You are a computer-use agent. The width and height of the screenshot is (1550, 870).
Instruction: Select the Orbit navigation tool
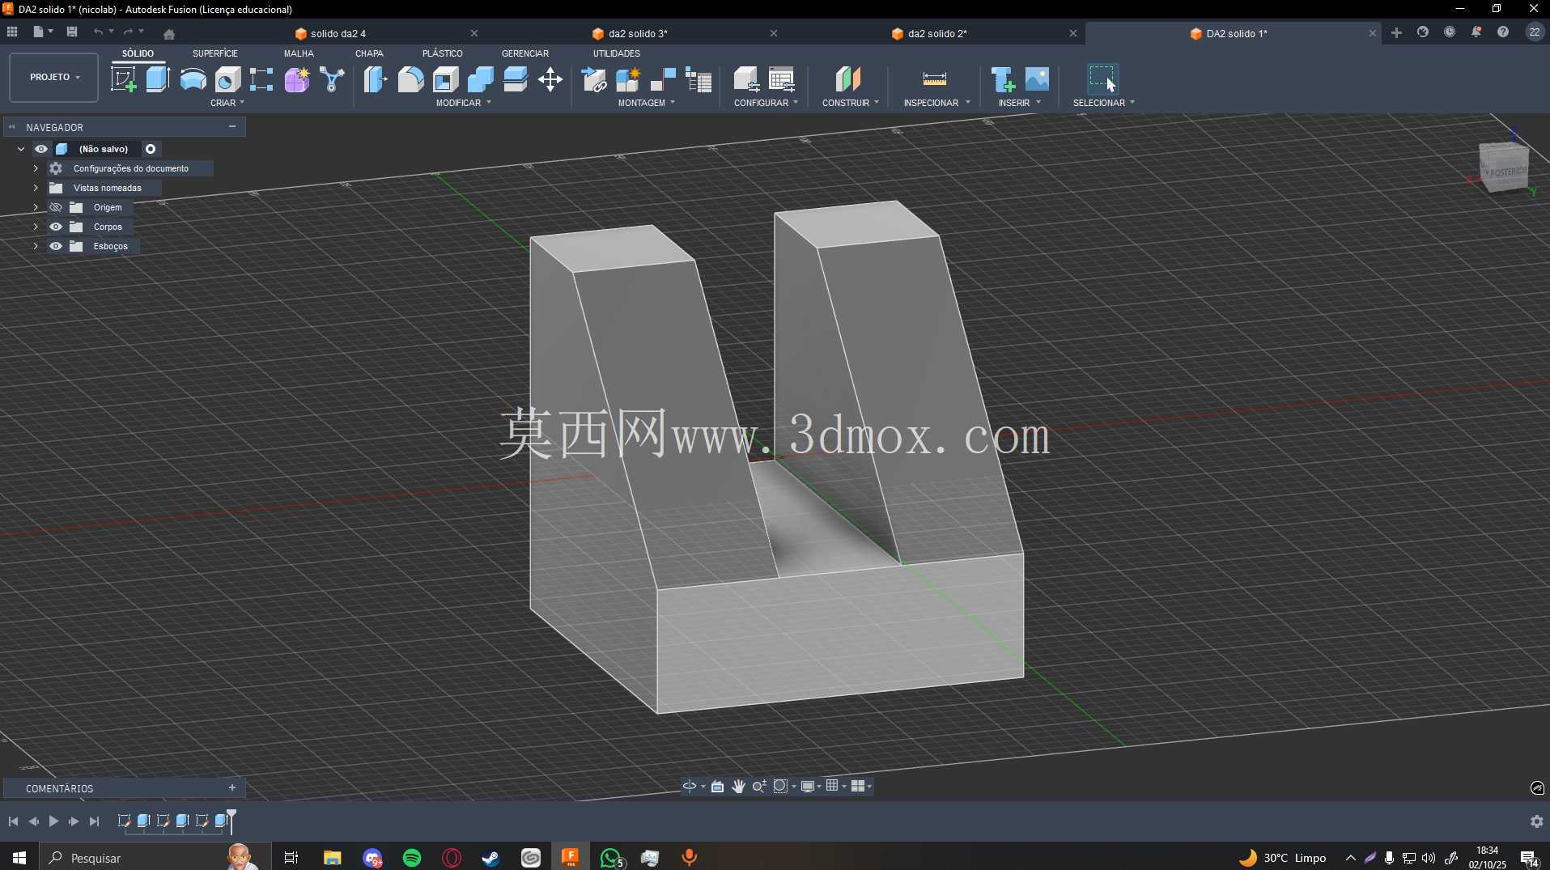point(689,786)
